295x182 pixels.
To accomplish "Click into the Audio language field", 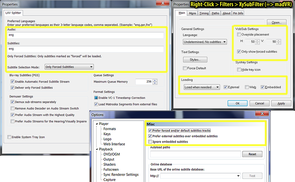I will [x=85, y=35].
